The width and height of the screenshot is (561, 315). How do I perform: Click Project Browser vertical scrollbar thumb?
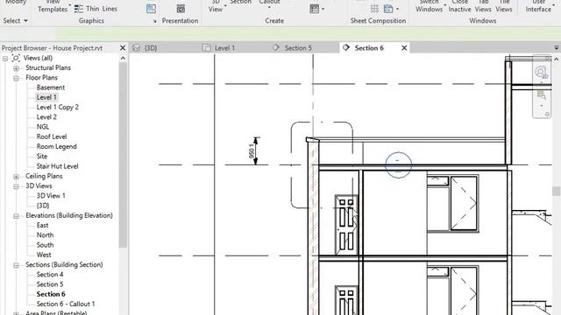[x=123, y=156]
